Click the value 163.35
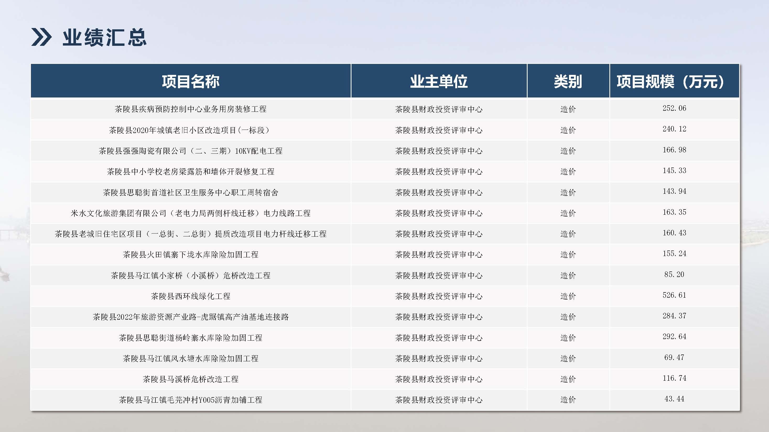 tap(674, 212)
